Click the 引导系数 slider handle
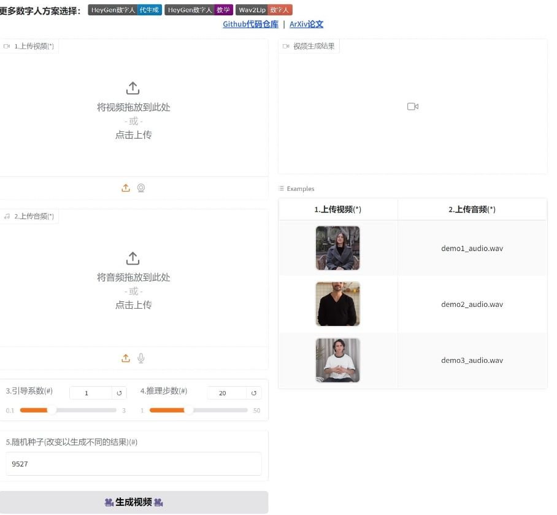 tap(52, 410)
